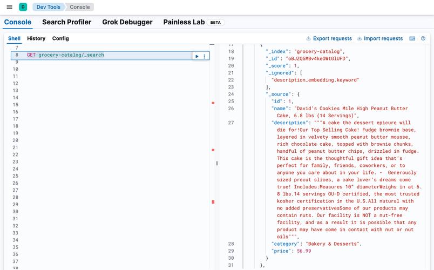Open the main navigation hamburger menu
Viewport: 434px width, 270px height.
click(9, 7)
